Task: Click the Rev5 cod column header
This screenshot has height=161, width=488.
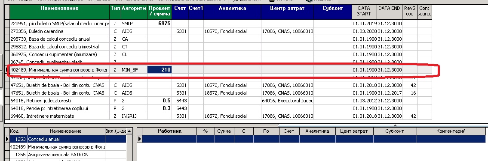Action: point(410,12)
